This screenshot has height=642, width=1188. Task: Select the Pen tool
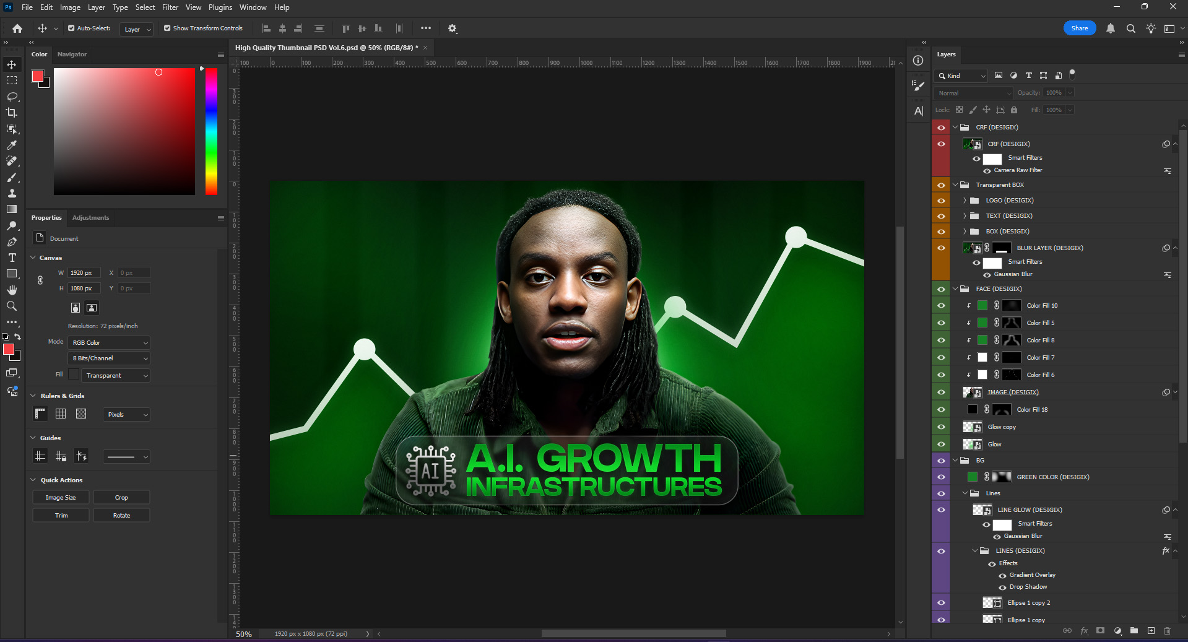click(x=12, y=241)
